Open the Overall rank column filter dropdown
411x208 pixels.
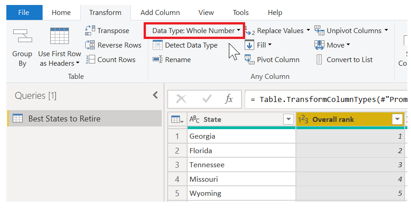[397, 120]
